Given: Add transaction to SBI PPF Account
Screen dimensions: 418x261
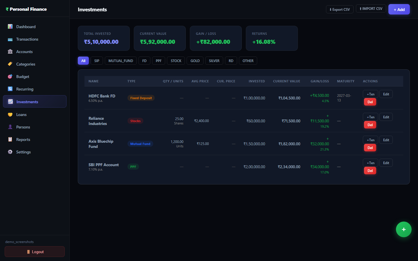Looking at the screenshot, I should tap(370, 163).
